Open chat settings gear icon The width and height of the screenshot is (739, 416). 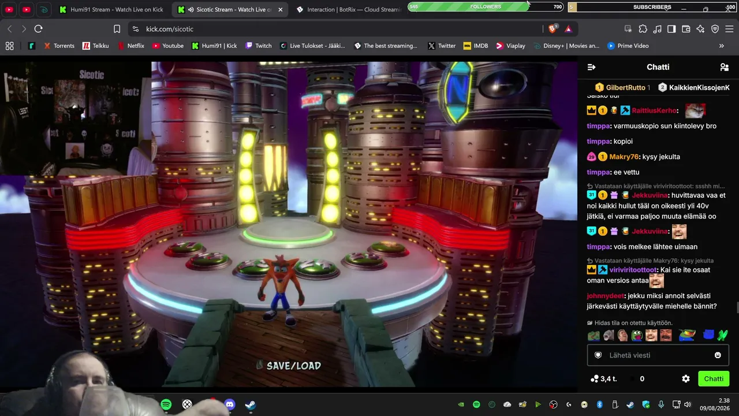(x=686, y=379)
